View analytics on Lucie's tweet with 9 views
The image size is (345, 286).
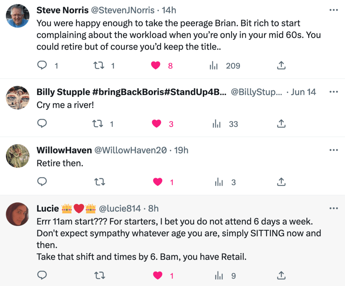219,275
